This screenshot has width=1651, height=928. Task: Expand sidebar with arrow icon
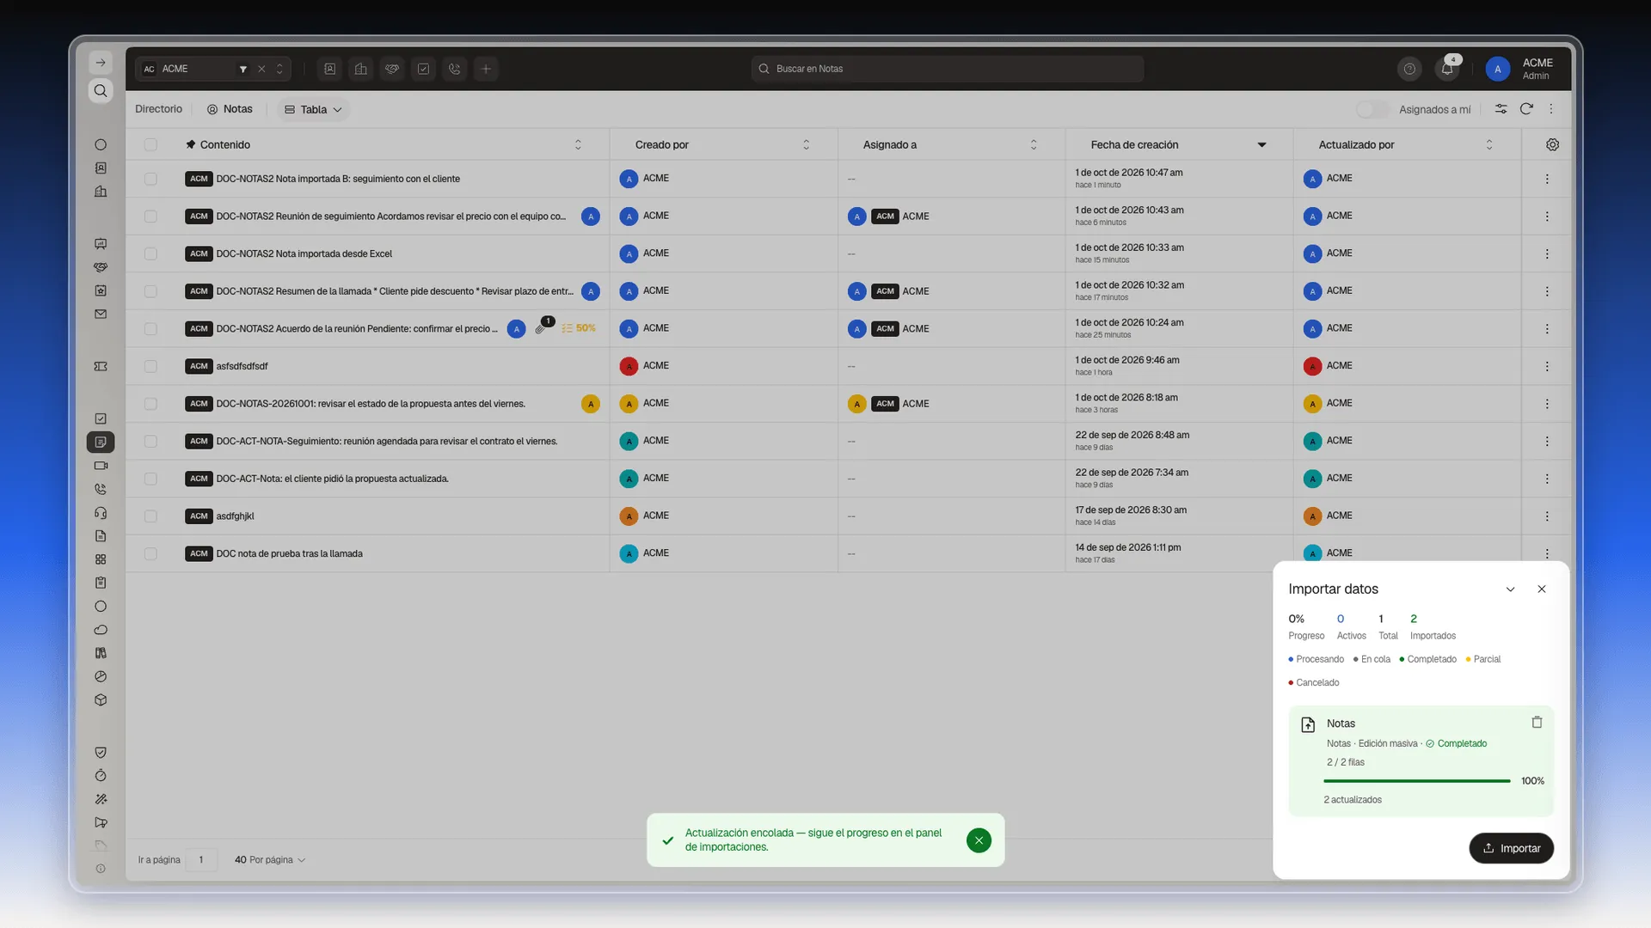coord(101,63)
